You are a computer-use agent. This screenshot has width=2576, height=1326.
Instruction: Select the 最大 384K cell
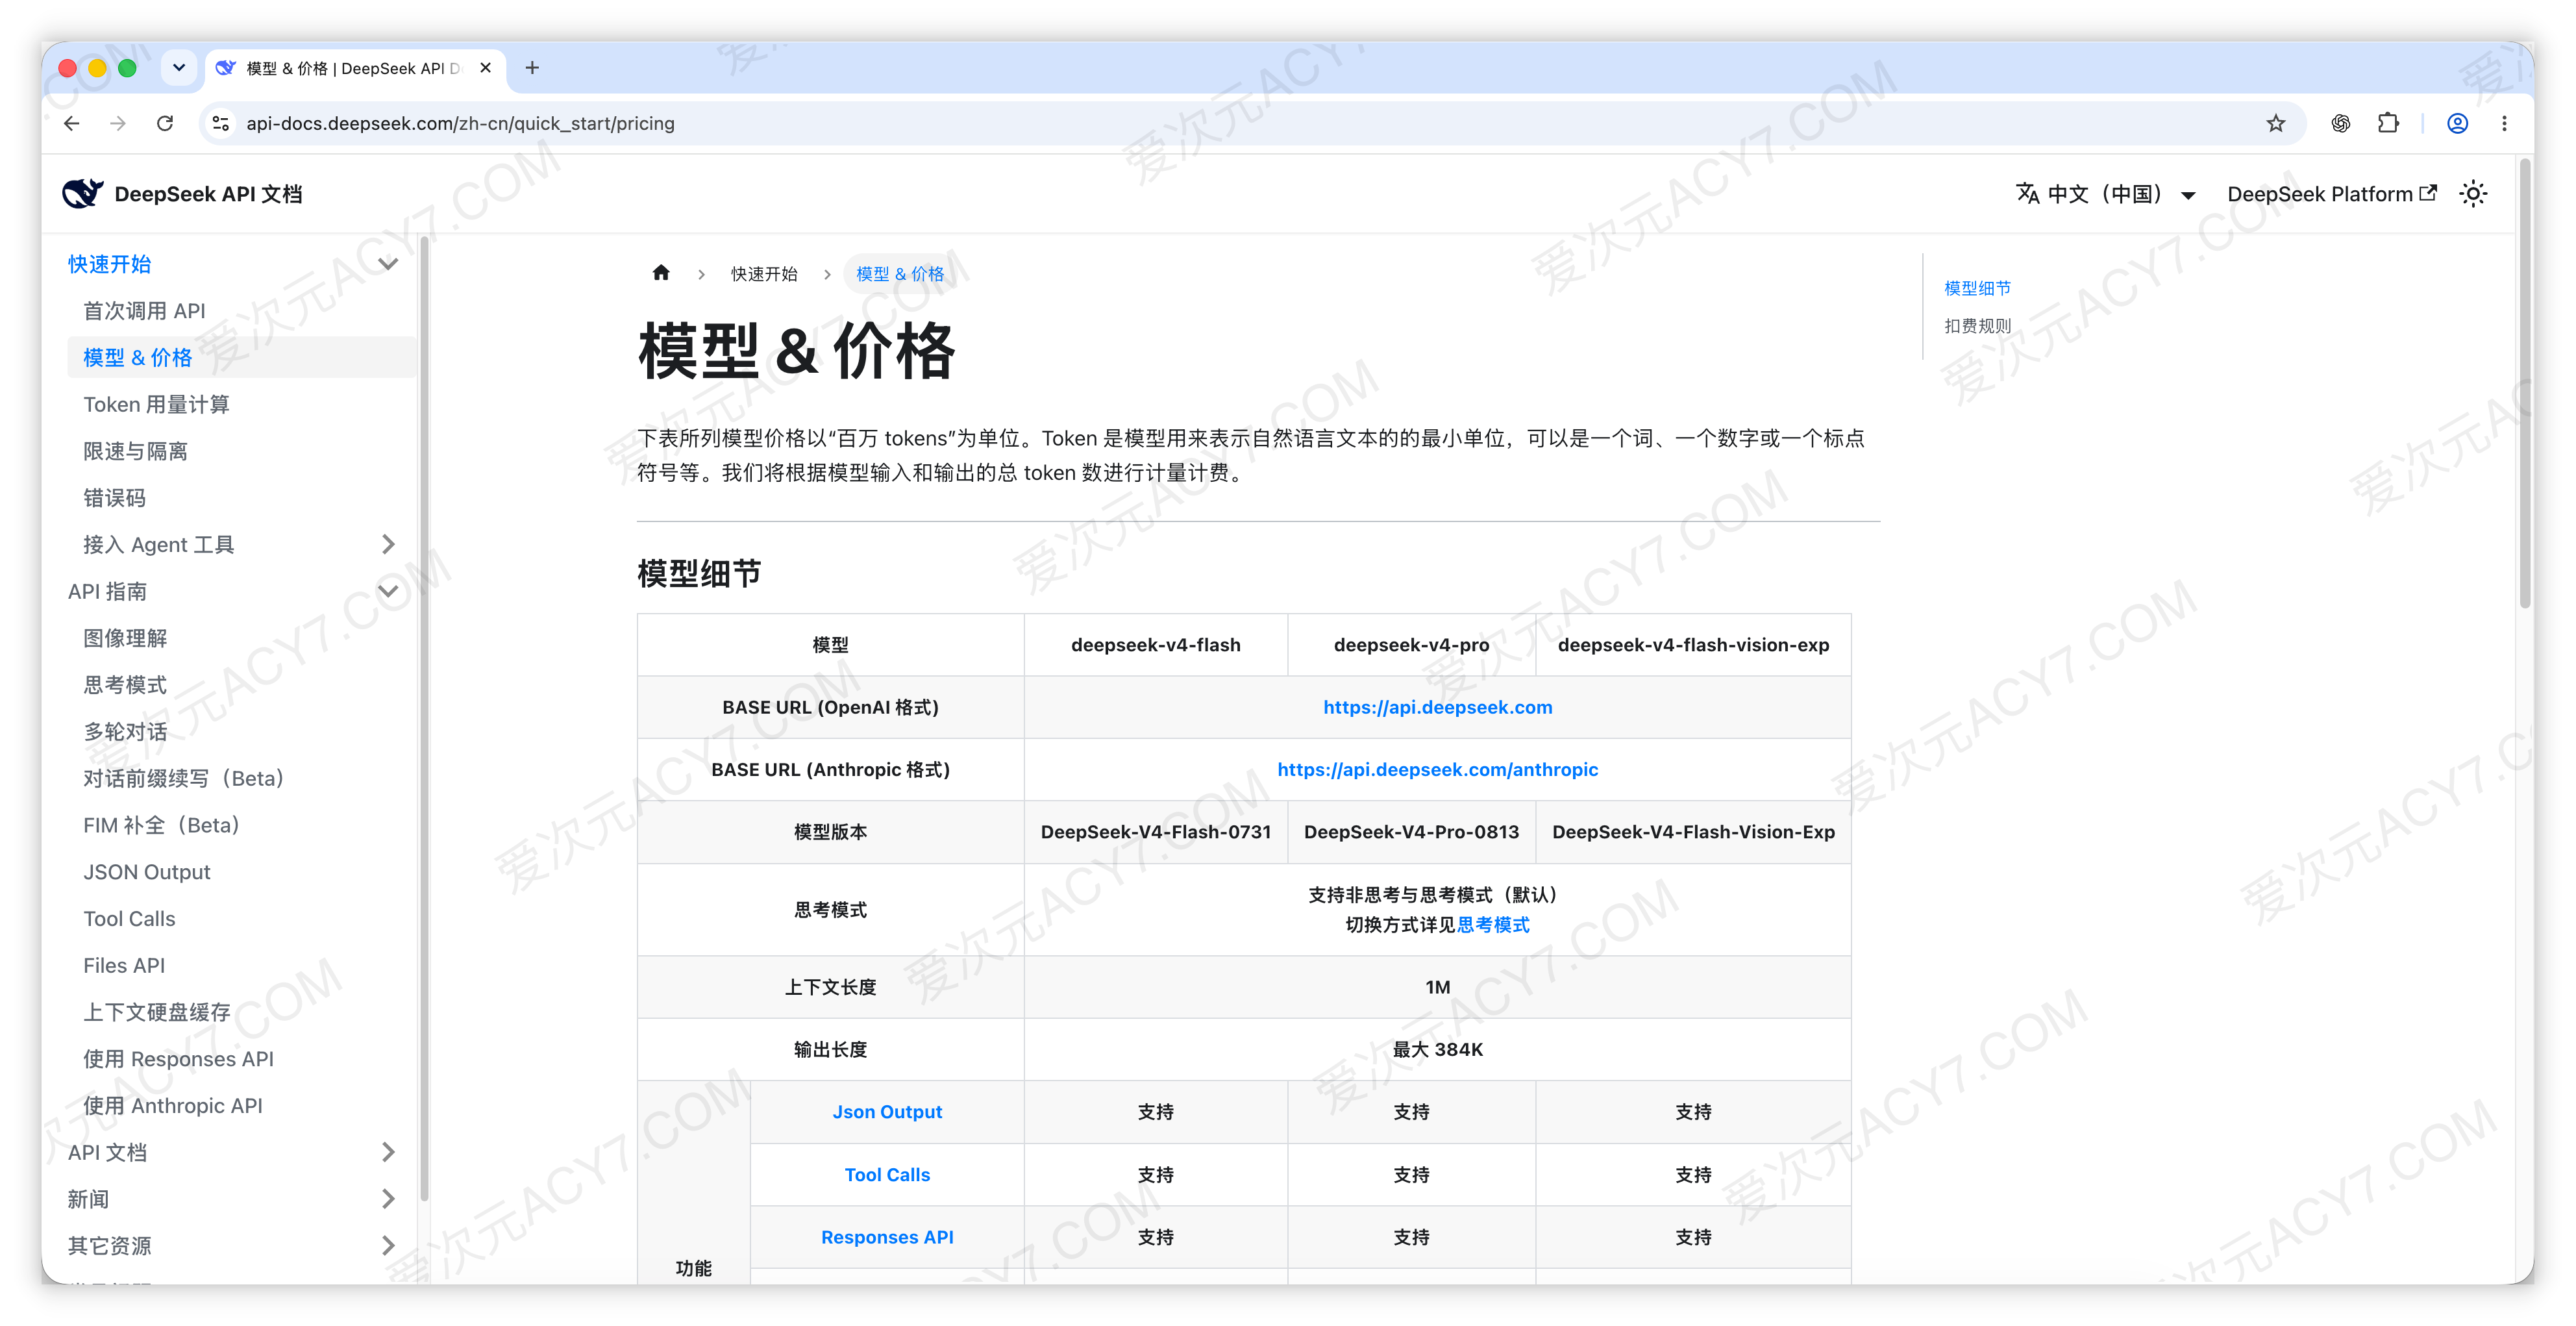(x=1437, y=1049)
